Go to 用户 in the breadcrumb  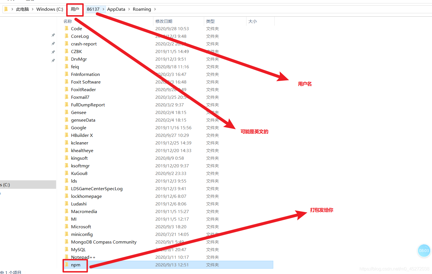[x=75, y=9]
